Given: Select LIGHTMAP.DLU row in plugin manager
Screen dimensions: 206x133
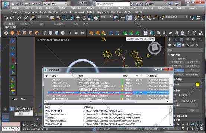Looking at the screenshot, I should coord(107,96).
